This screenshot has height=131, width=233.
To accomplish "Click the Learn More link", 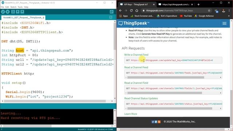I will click(131, 114).
